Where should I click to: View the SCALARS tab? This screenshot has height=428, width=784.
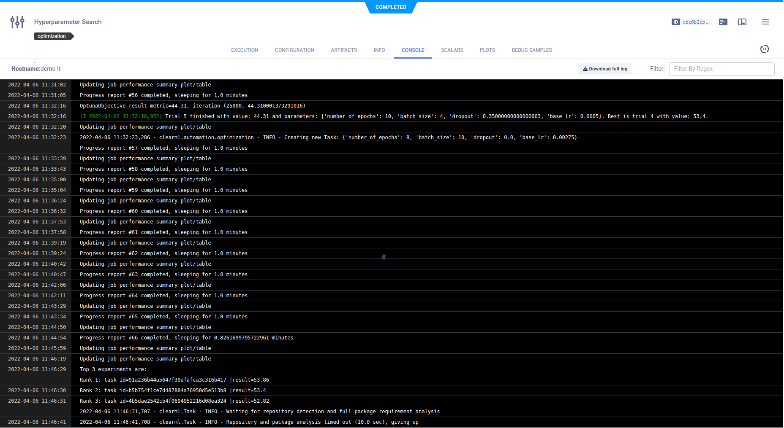[452, 50]
